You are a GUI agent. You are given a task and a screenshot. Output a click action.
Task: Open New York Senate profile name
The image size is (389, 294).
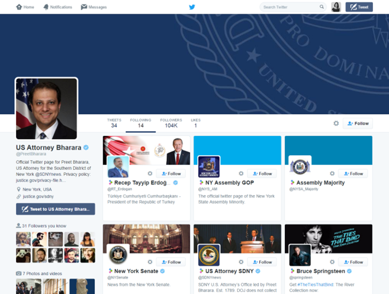136,271
